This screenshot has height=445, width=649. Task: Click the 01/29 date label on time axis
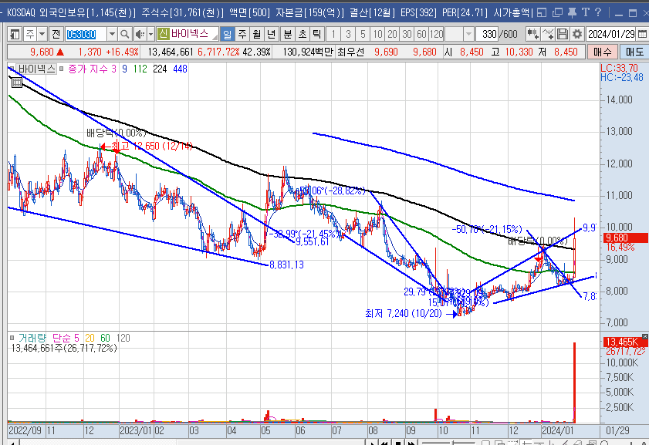click(617, 431)
